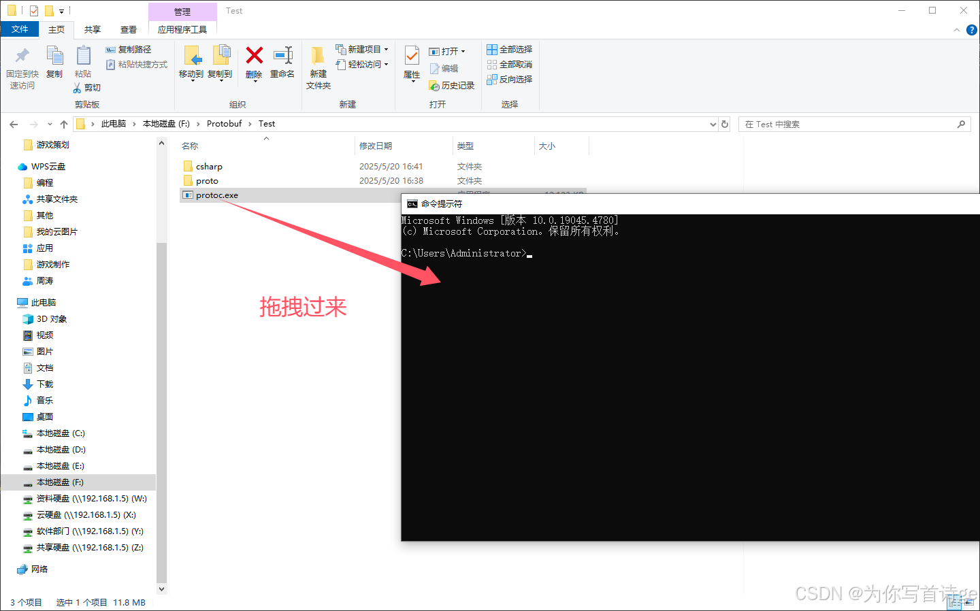Click the Help question mark icon

click(971, 30)
